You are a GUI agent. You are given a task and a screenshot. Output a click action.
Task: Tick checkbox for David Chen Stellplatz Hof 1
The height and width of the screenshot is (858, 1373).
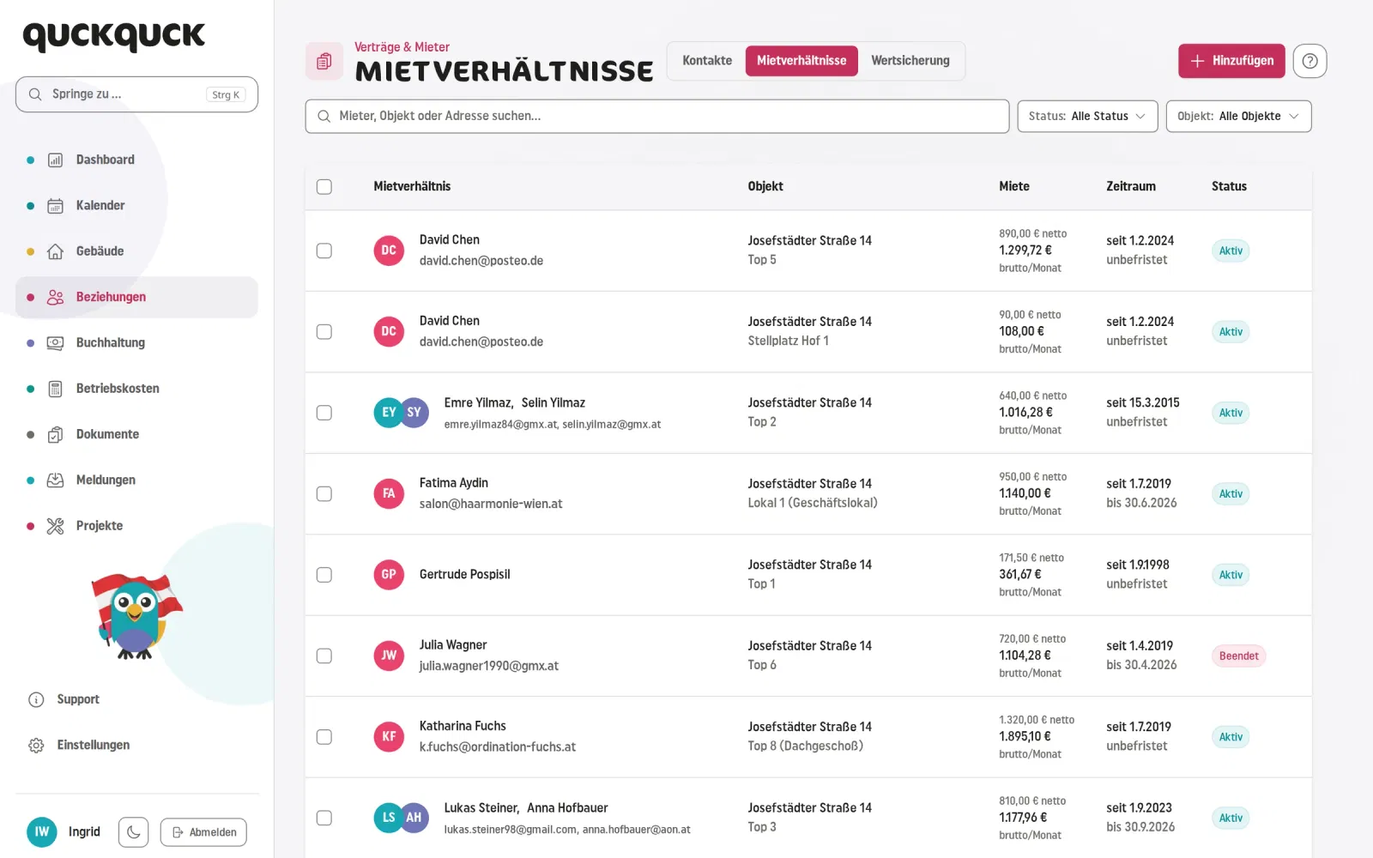pos(324,332)
